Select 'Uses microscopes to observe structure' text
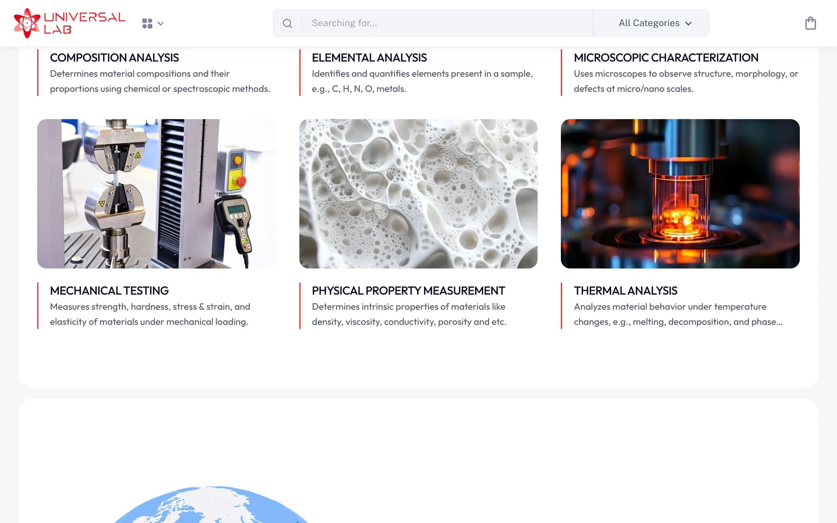Viewport: 837px width, 523px height. click(x=686, y=81)
